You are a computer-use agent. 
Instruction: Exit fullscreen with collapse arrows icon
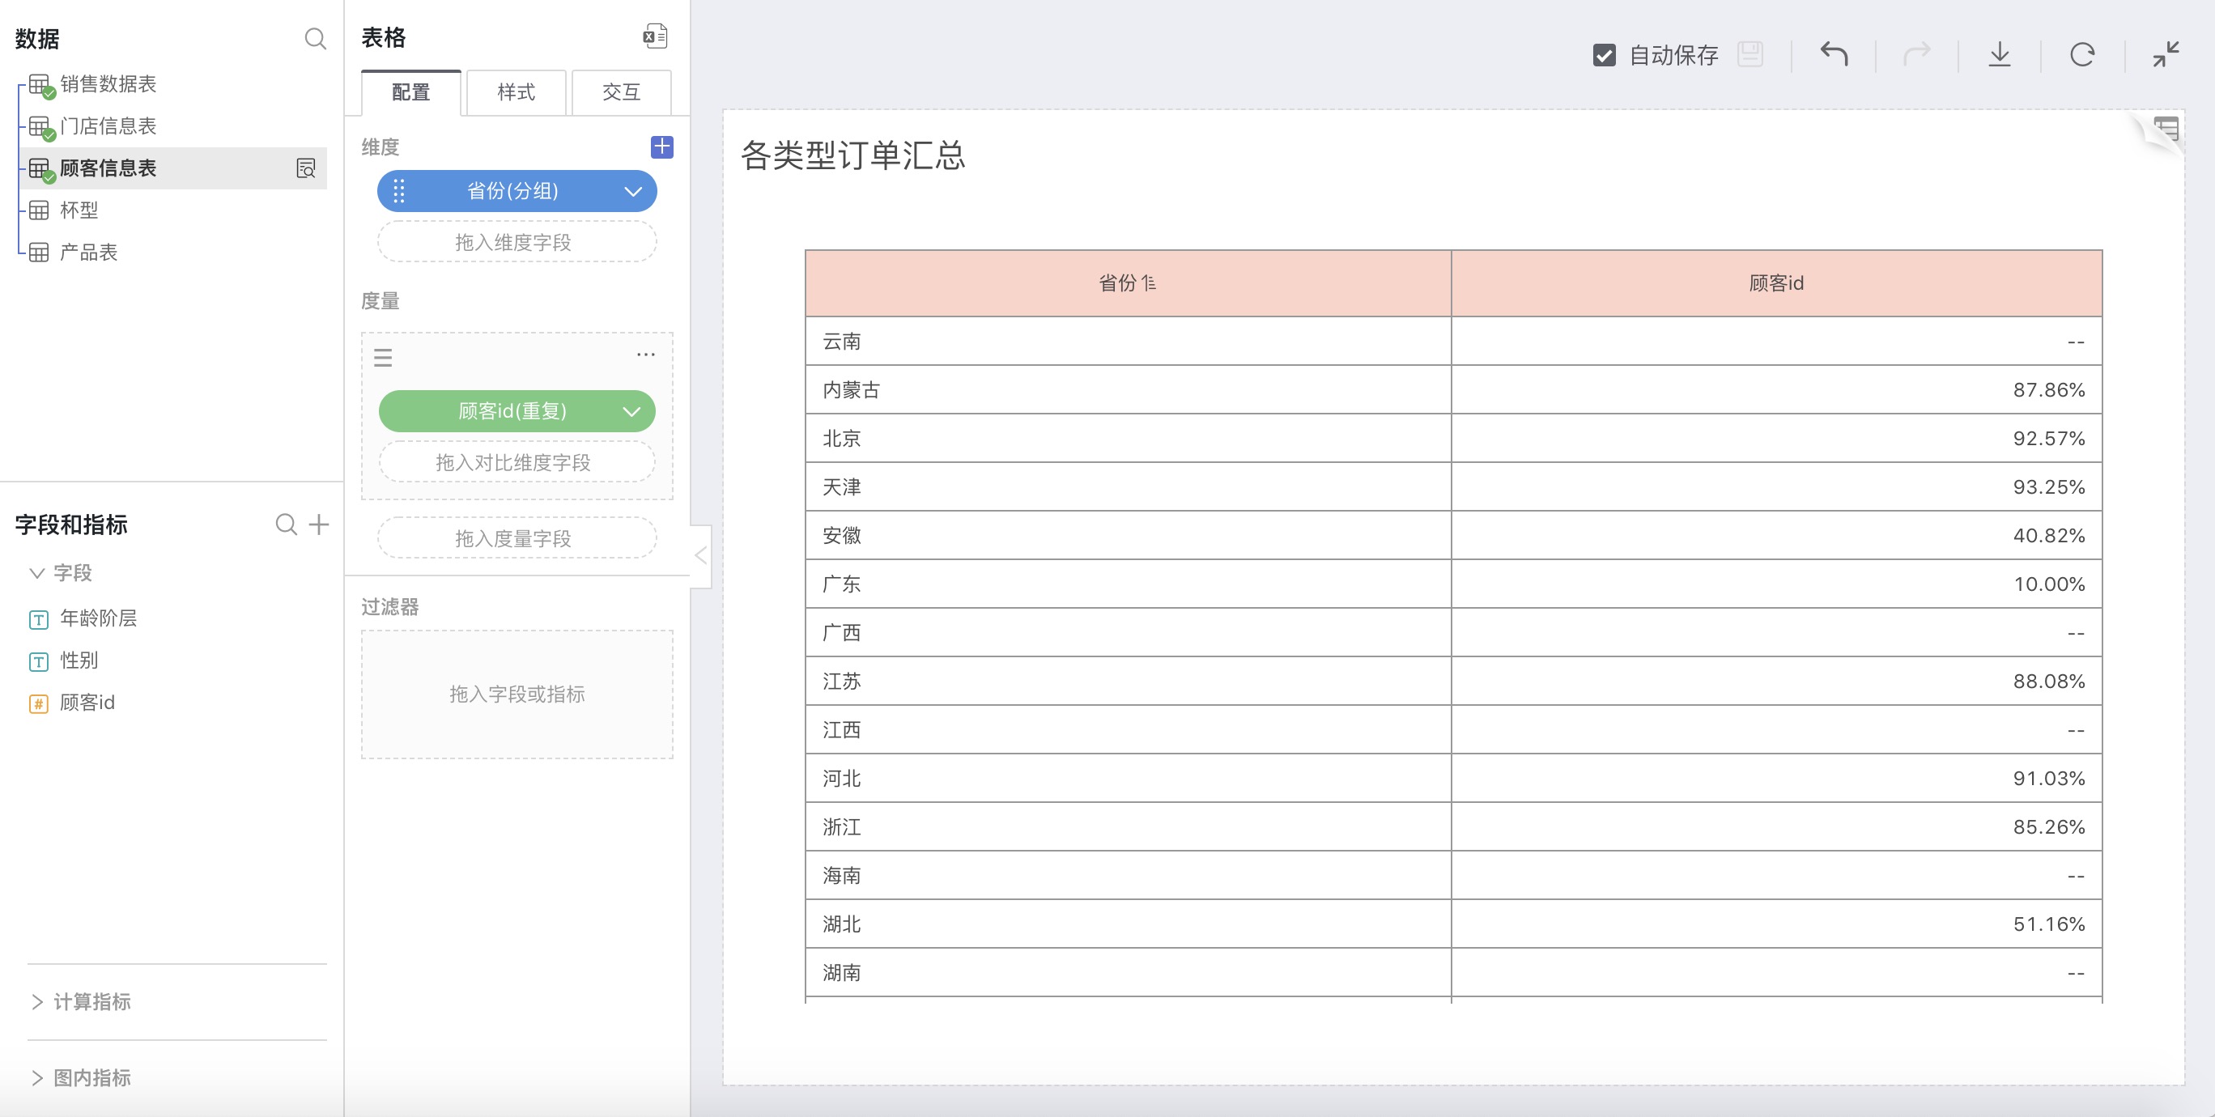pyautogui.click(x=2166, y=54)
